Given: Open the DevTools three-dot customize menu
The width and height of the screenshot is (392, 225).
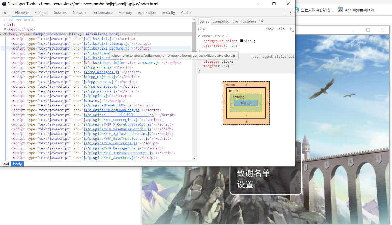Looking at the screenshot, I should coord(290,13).
